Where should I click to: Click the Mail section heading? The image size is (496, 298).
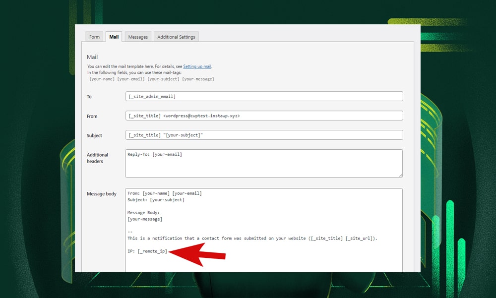(x=92, y=57)
